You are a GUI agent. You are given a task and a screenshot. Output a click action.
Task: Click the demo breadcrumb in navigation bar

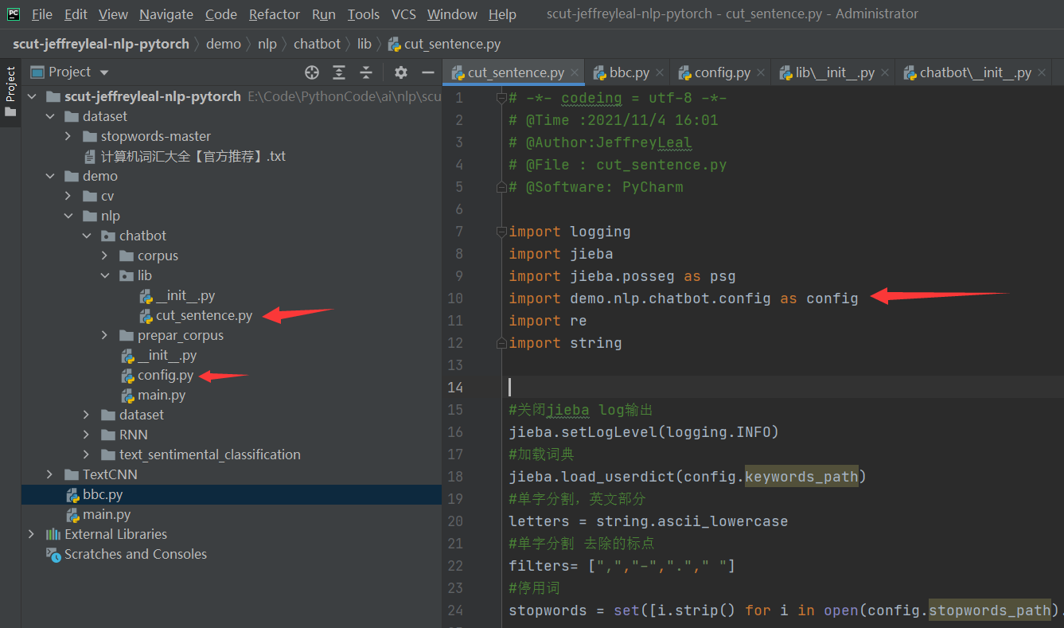(224, 44)
